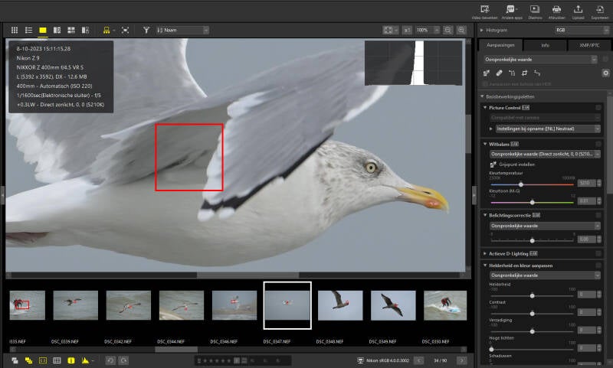The width and height of the screenshot is (613, 368).
Task: Toggle the Actieve D-Lighting checkbox
Action: pos(598,254)
